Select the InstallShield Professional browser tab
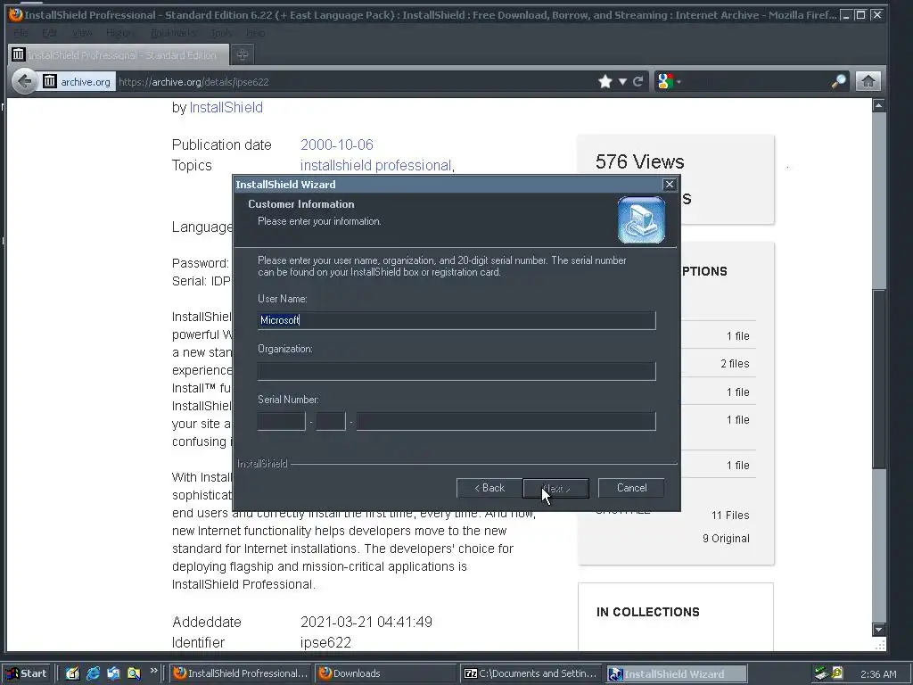 118,54
